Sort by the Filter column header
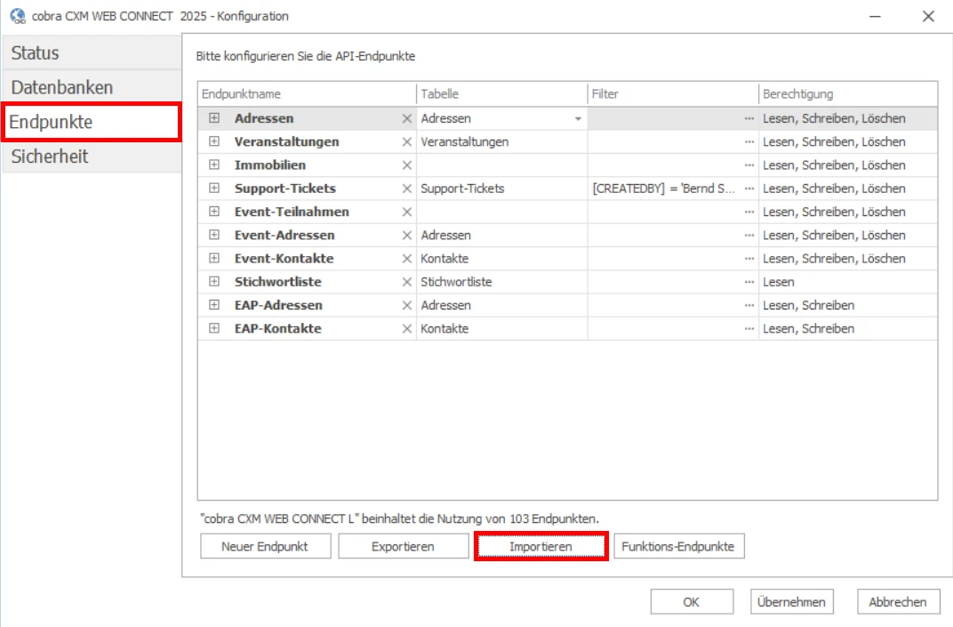The width and height of the screenshot is (953, 627). tap(673, 93)
